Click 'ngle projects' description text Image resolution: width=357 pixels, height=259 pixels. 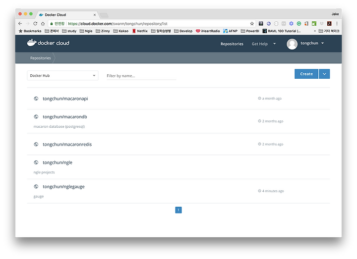click(x=44, y=172)
